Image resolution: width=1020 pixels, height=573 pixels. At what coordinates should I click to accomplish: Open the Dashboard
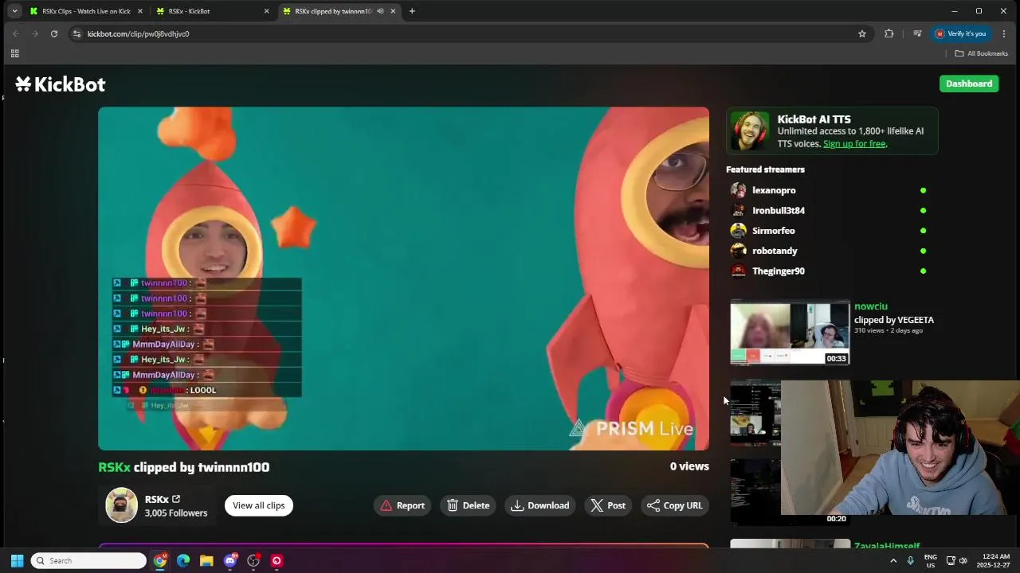coord(969,84)
